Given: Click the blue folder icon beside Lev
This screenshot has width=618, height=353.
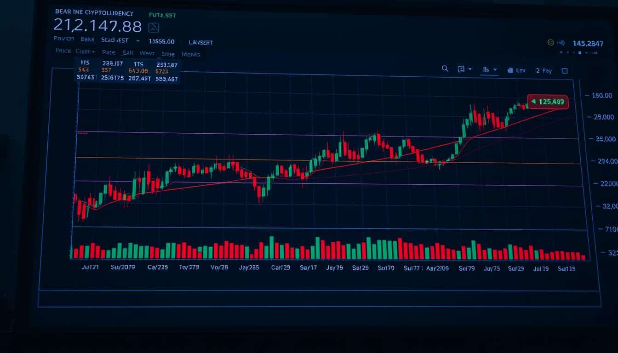Looking at the screenshot, I should point(510,70).
